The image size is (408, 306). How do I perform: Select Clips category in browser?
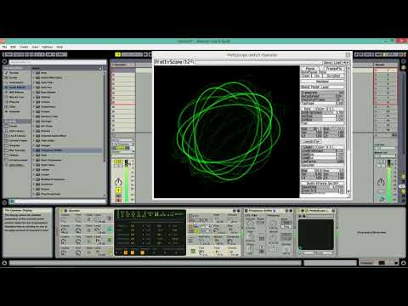point(13,106)
